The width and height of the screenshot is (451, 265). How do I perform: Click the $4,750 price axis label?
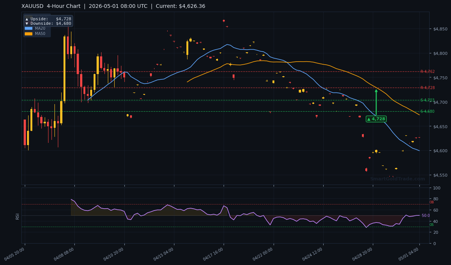tap(440, 78)
